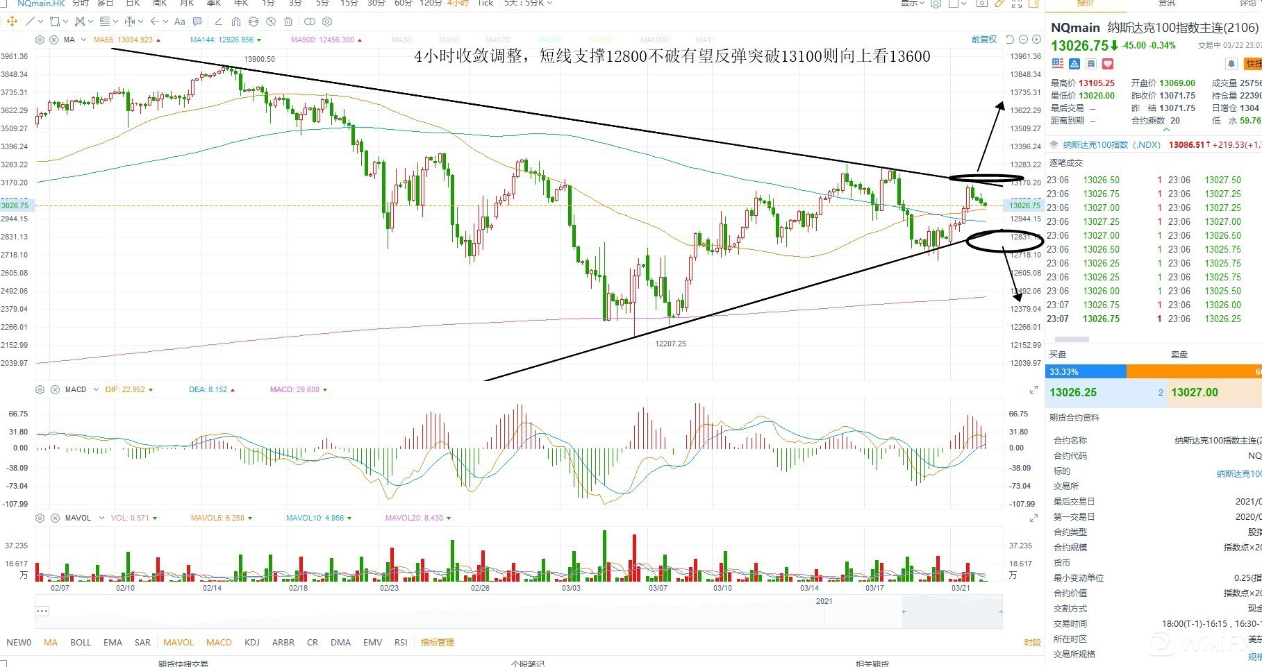Select the line drawing tool
The width and height of the screenshot is (1262, 667).
(31, 22)
